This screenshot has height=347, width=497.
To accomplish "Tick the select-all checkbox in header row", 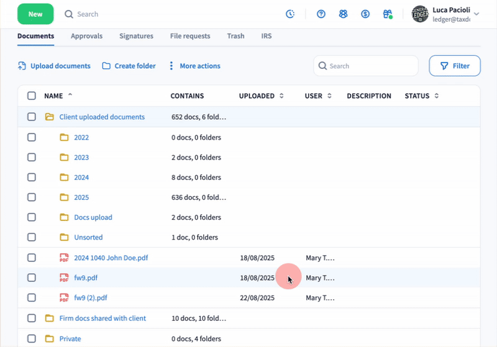I will pyautogui.click(x=32, y=96).
